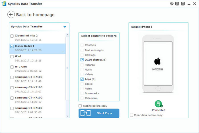Viewport: 199px width, 133px height.
Task: Tick the Videos checkbox
Action: tap(82, 74)
